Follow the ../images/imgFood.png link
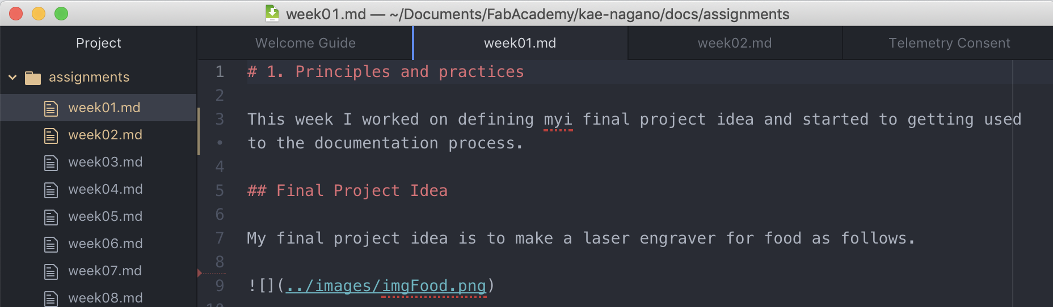1053x307 pixels. click(x=386, y=286)
